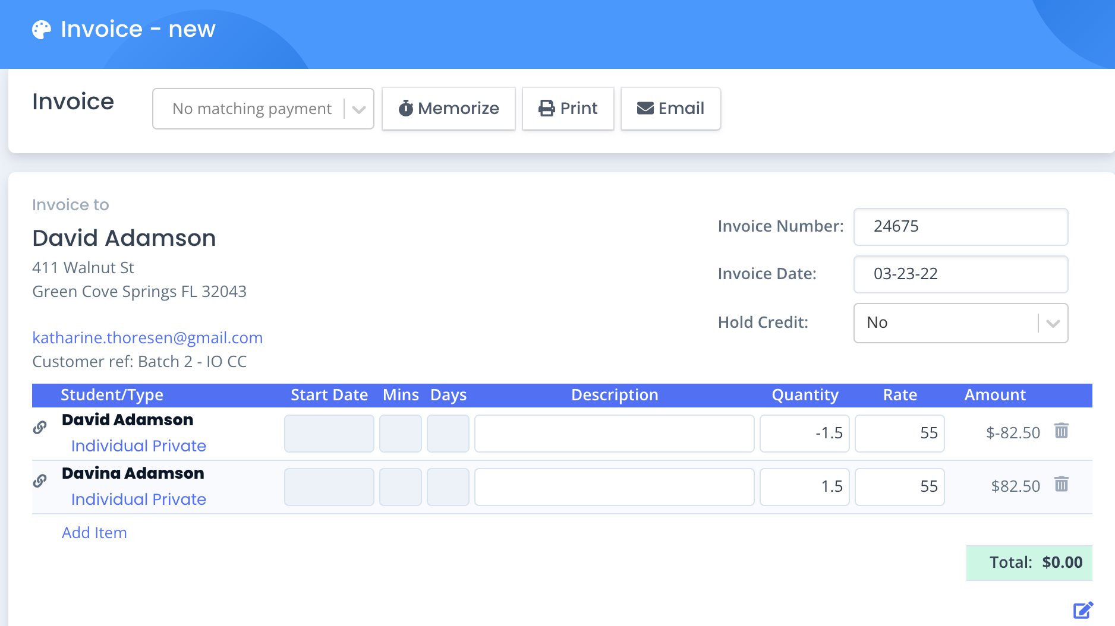Open the No matching payment dropdown
The height and width of the screenshot is (626, 1115).
(x=263, y=109)
